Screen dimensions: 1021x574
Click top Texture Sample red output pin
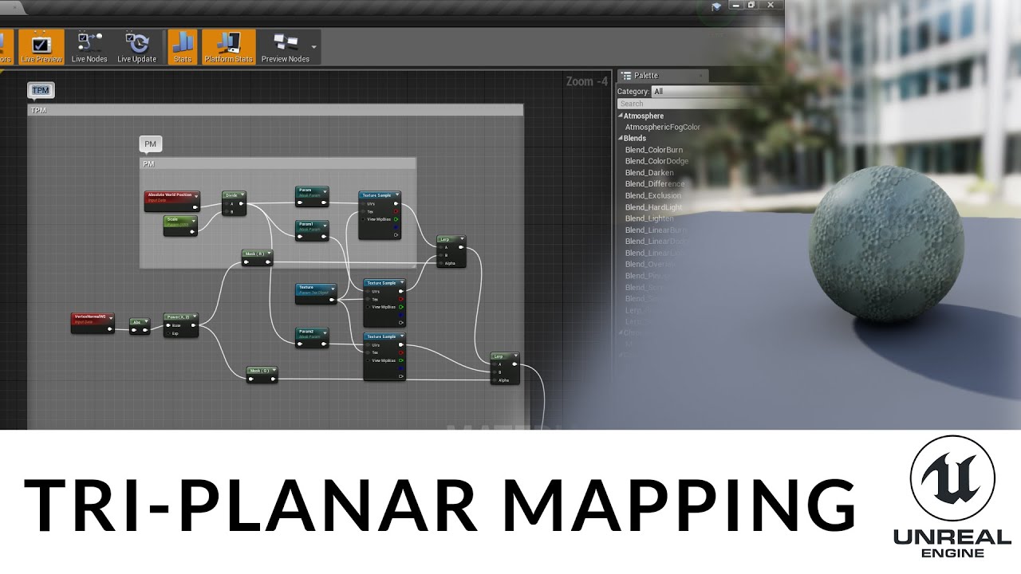point(396,211)
